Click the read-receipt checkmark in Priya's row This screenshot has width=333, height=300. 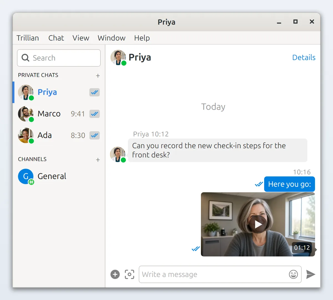point(94,92)
